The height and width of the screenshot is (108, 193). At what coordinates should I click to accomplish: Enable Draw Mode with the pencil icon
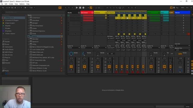click(x=171, y=8)
